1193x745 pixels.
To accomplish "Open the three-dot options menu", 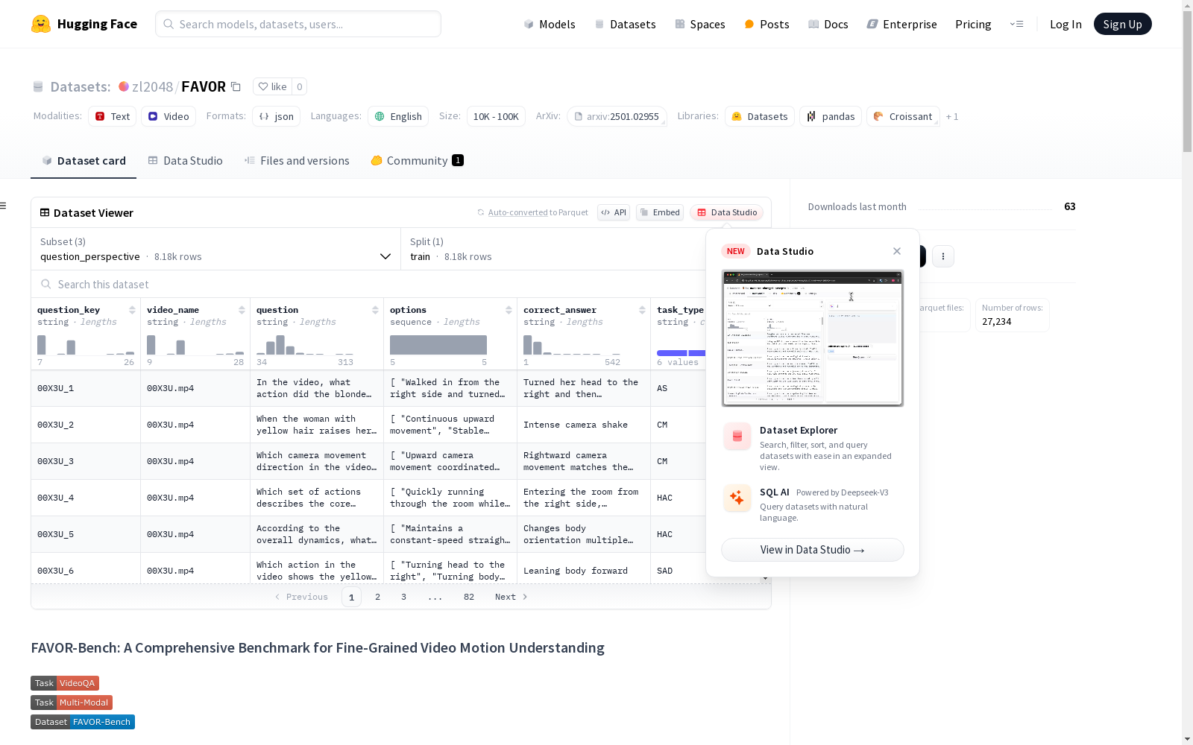I will pos(943,256).
